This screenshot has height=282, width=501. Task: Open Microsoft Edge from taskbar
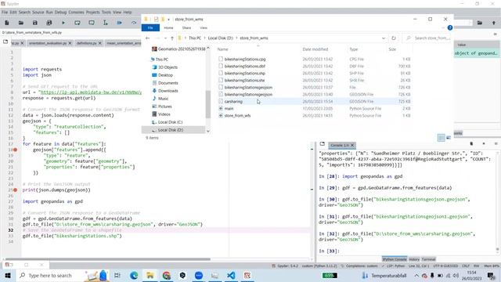[134, 275]
